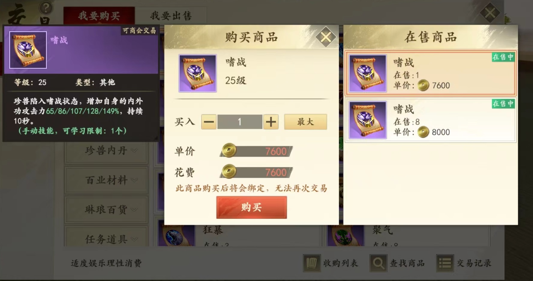Switch to 我要出售 tab

[171, 16]
